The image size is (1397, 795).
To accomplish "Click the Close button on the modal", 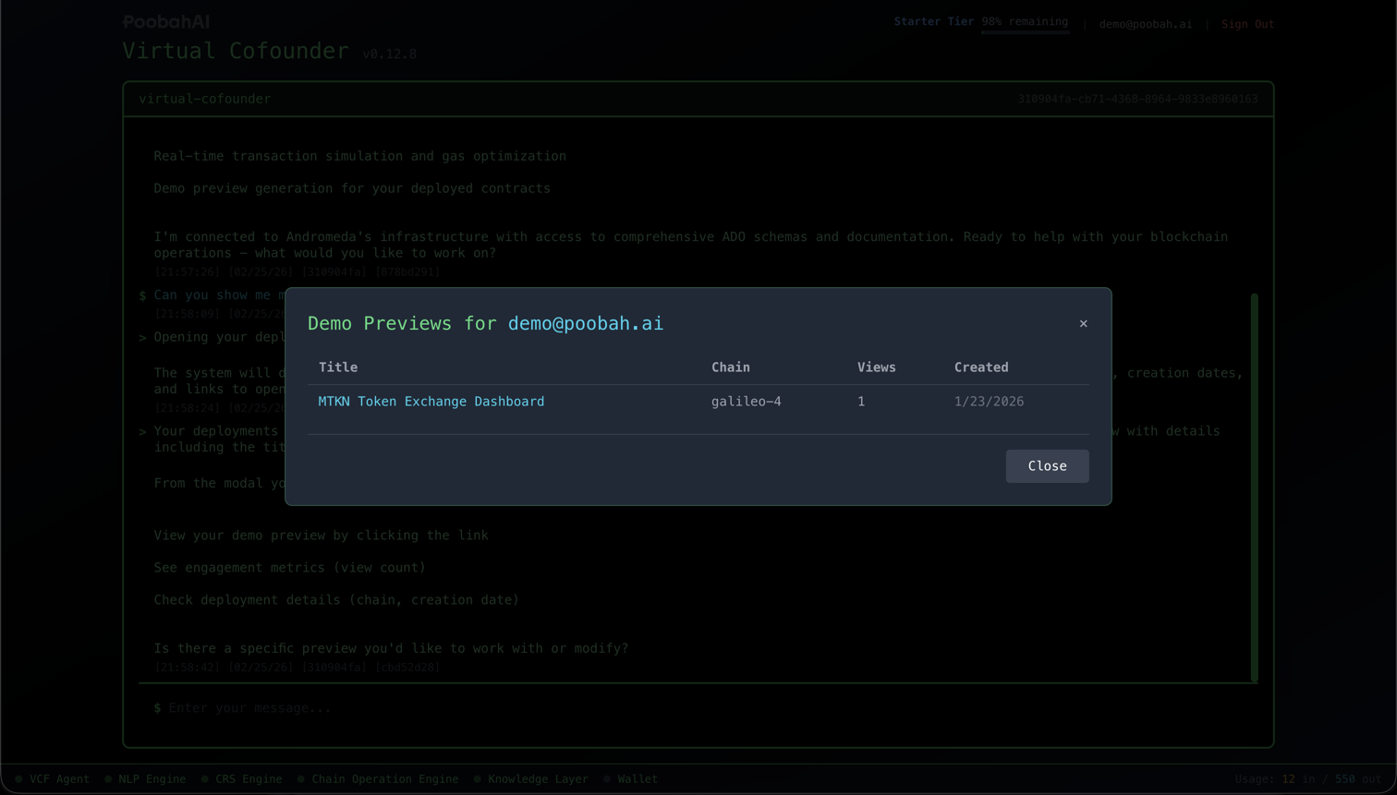I will 1047,466.
